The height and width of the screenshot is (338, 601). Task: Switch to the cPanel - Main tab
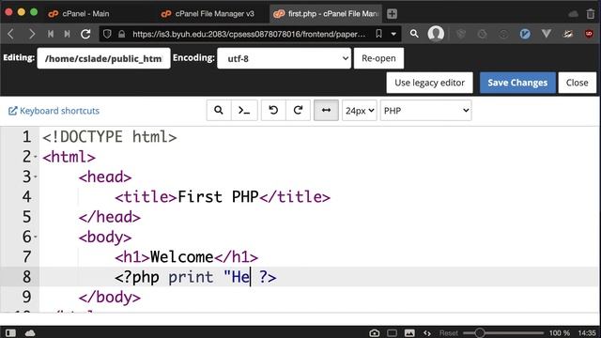click(79, 14)
